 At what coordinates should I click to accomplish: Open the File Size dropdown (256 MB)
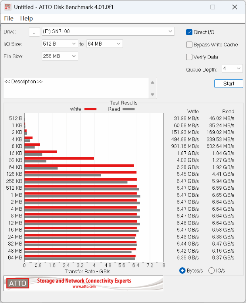[60, 56]
